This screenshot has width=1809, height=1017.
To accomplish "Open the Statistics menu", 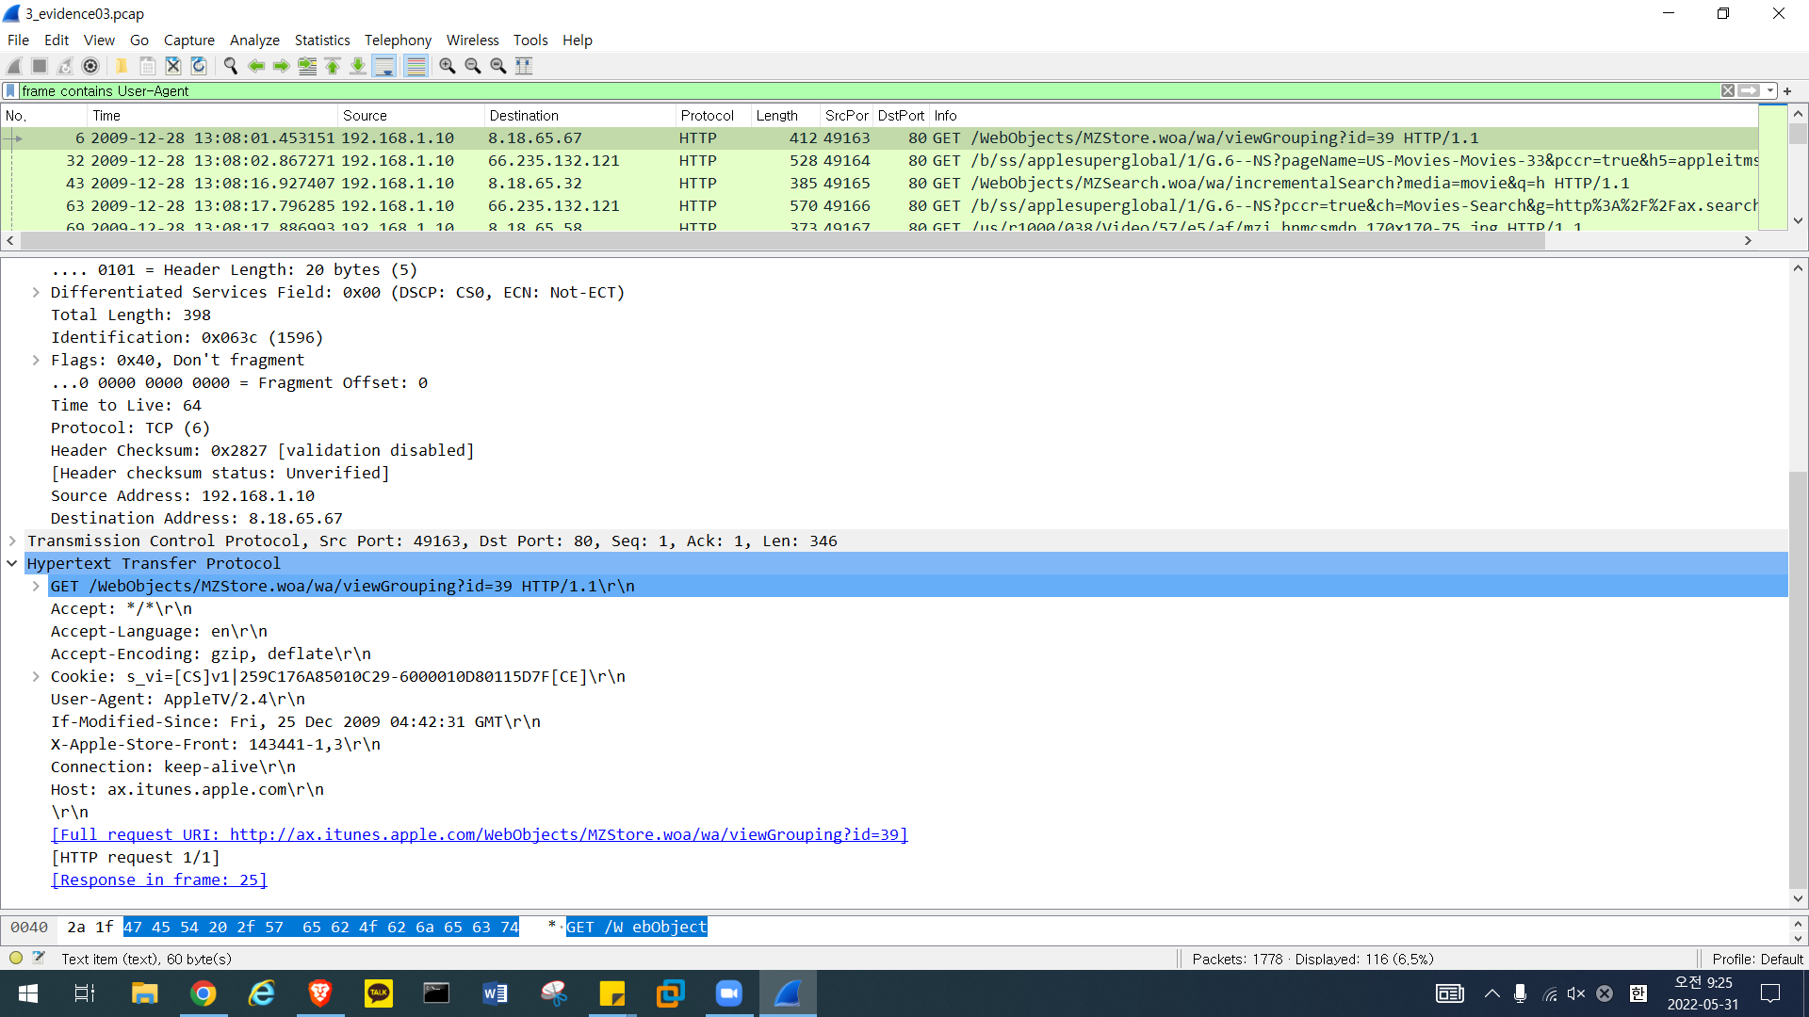I will tap(321, 40).
